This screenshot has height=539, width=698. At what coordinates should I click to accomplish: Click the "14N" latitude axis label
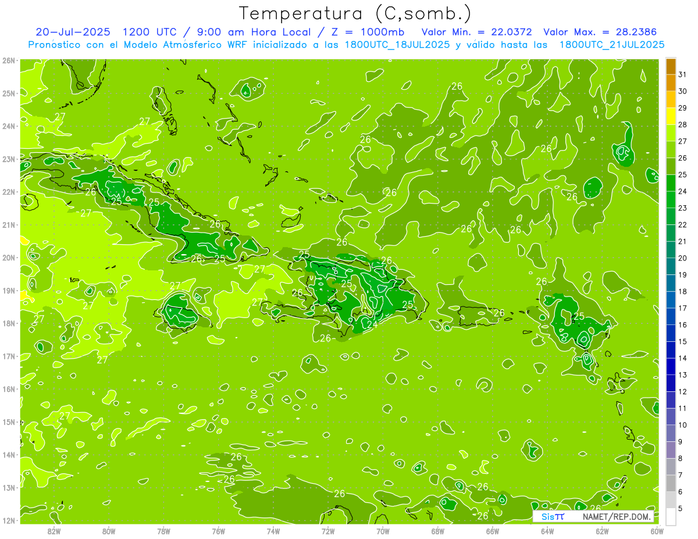[x=8, y=455]
